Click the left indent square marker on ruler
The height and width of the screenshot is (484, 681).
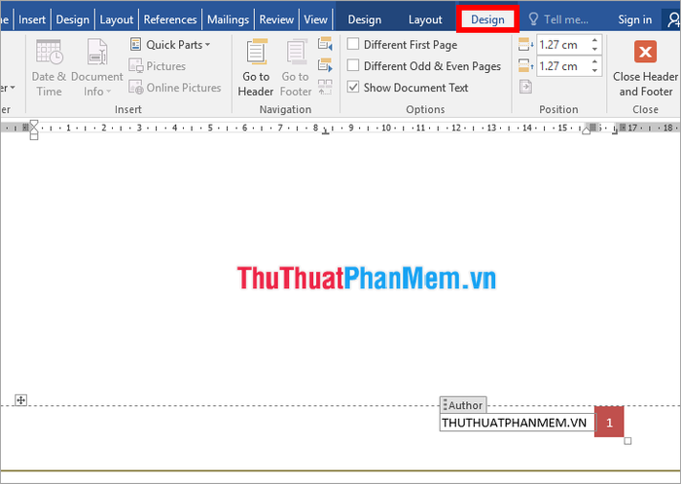(x=34, y=137)
